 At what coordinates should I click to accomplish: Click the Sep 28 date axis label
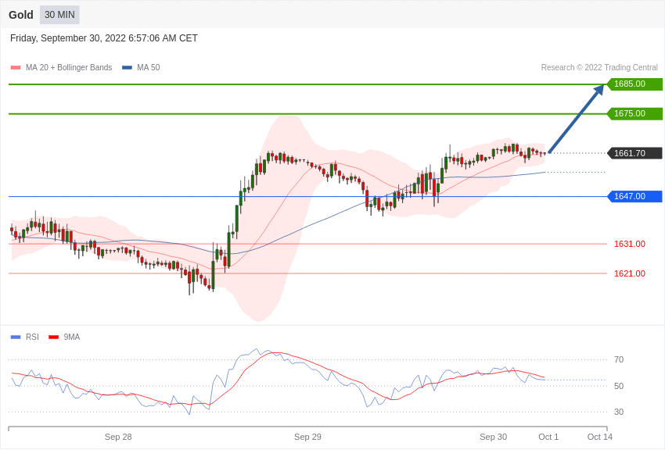[118, 437]
